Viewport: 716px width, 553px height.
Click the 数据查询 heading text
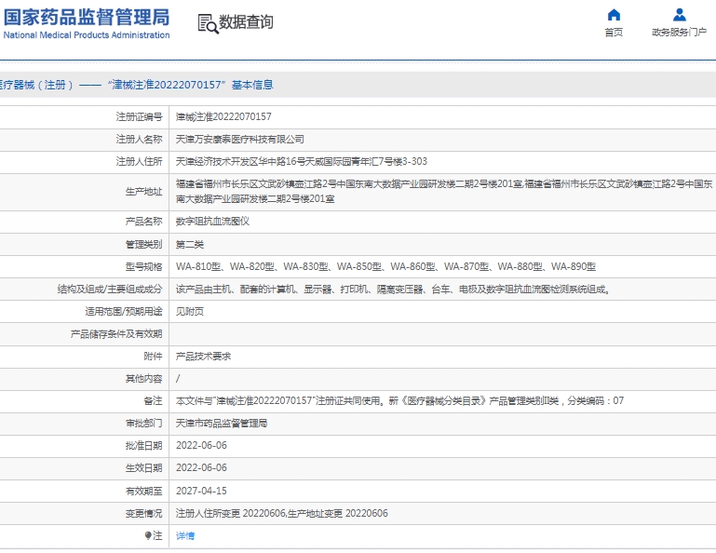[246, 22]
